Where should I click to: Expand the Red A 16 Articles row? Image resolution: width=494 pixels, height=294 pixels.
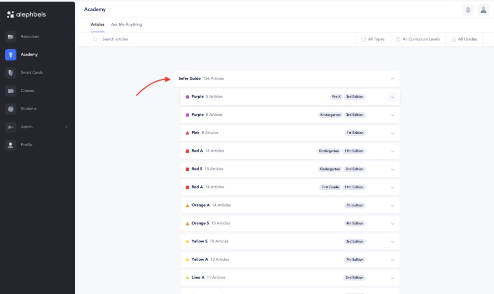(392, 151)
